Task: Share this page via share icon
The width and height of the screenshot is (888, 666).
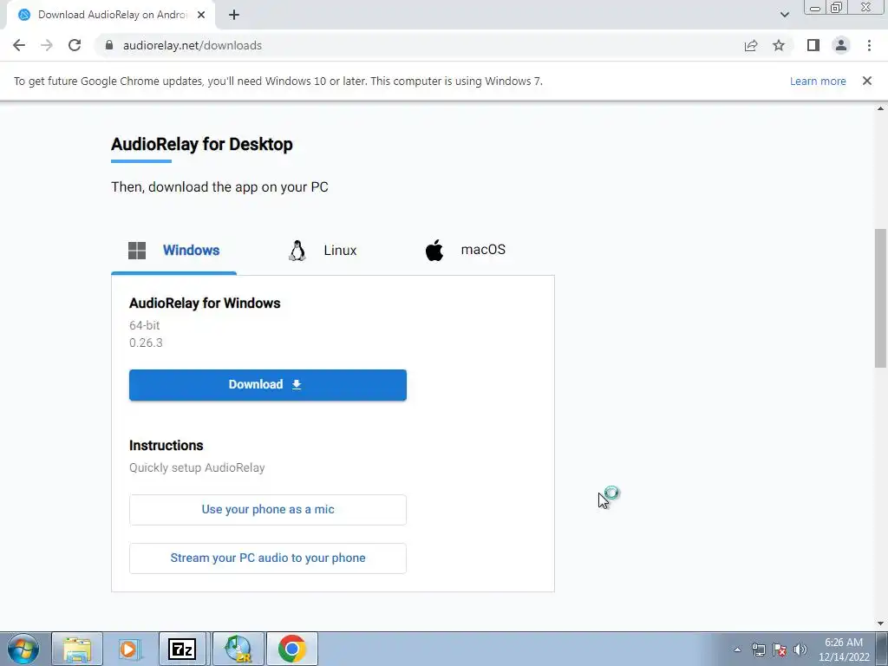Action: 751,45
